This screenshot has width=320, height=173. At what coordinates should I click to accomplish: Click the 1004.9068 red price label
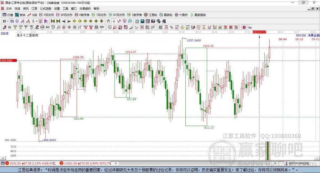(x=8, y=61)
